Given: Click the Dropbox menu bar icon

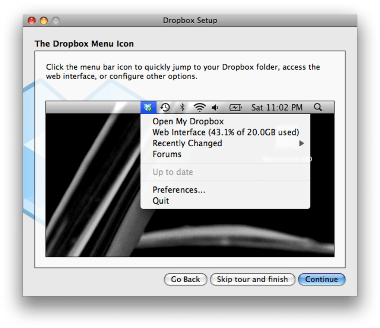Looking at the screenshot, I should tap(148, 107).
